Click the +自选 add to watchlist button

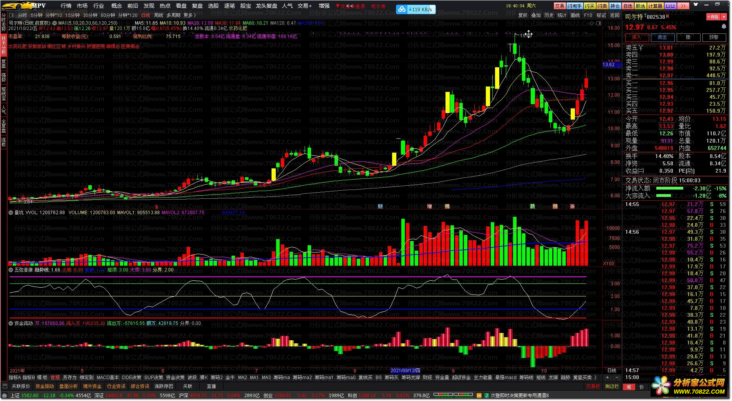pyautogui.click(x=713, y=17)
